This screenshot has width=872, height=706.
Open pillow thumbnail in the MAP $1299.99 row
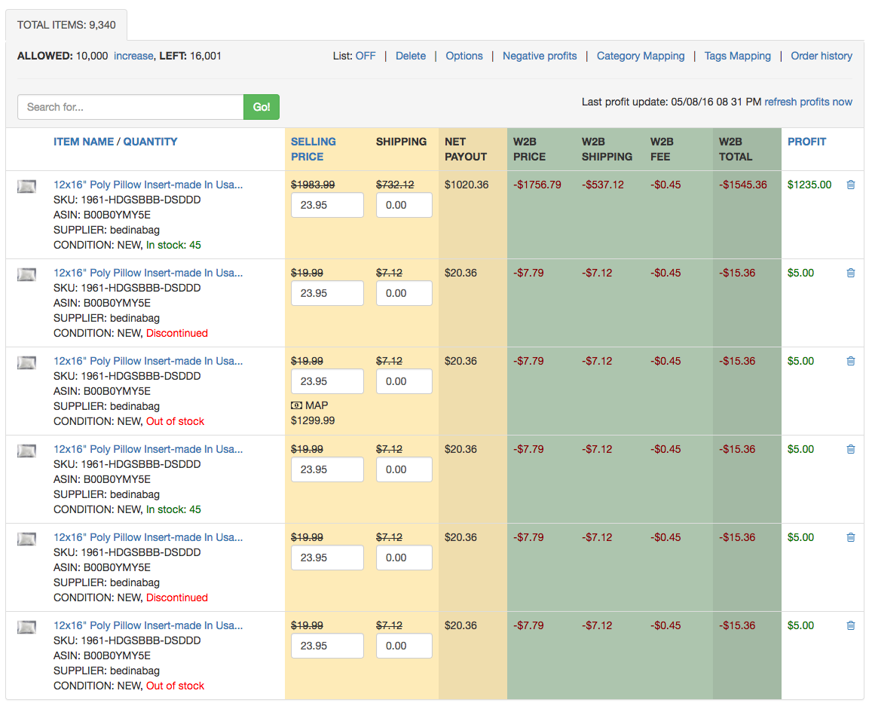[x=26, y=362]
